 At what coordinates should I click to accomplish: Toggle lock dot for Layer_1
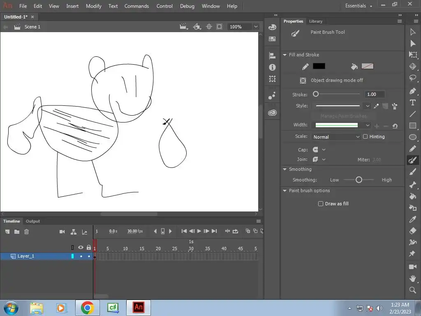pos(89,256)
